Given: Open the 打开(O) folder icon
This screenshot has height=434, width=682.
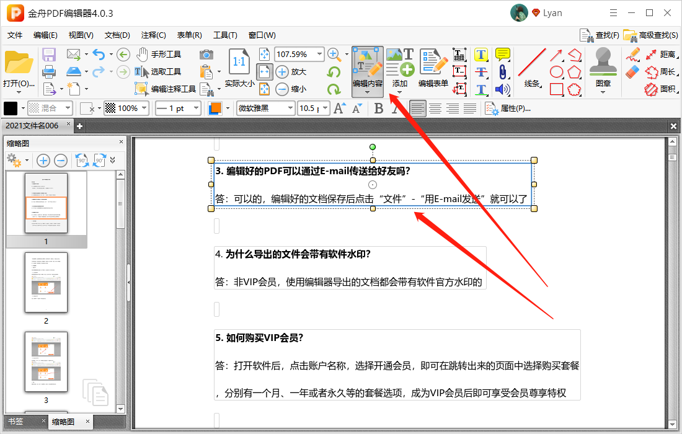Looking at the screenshot, I should click(x=18, y=62).
